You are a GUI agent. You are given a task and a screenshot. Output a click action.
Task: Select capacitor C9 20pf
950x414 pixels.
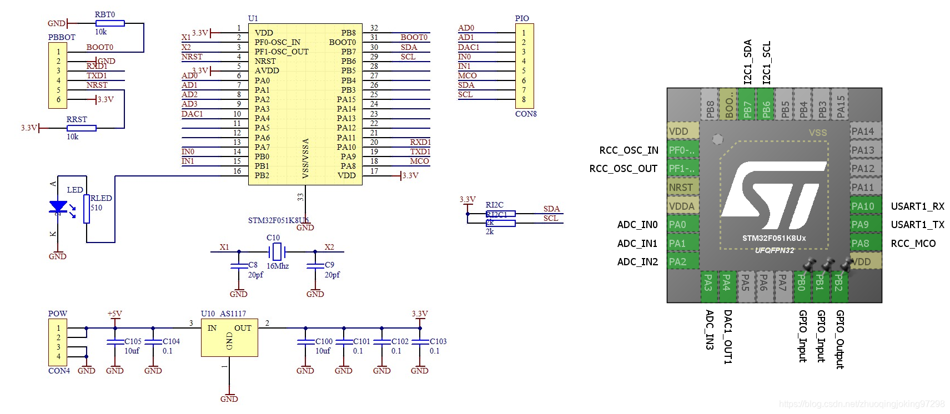coord(315,266)
